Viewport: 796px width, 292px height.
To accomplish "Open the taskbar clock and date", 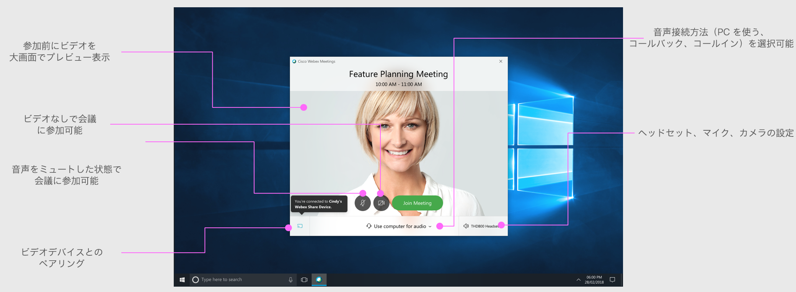I will point(594,280).
